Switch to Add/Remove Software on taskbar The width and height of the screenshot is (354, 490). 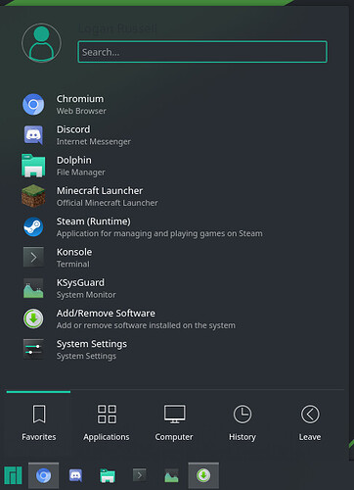coord(203,475)
